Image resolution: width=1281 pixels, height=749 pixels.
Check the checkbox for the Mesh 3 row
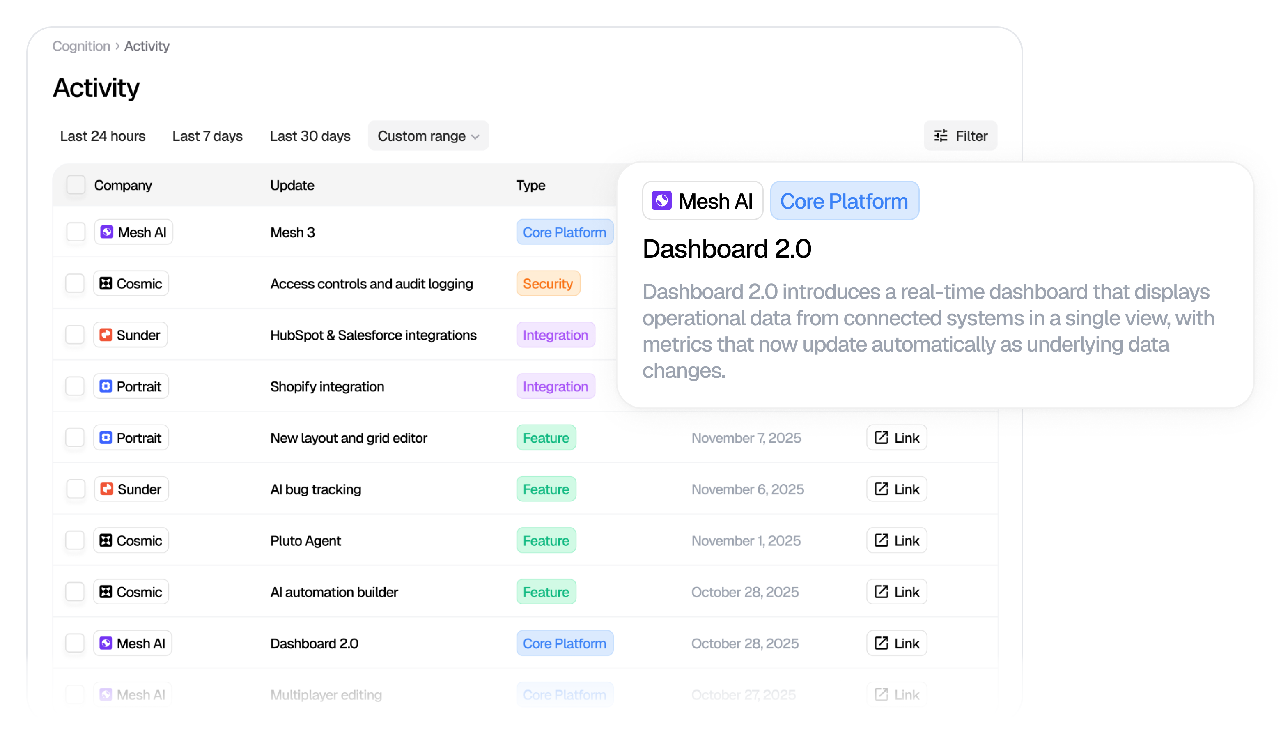(x=75, y=232)
